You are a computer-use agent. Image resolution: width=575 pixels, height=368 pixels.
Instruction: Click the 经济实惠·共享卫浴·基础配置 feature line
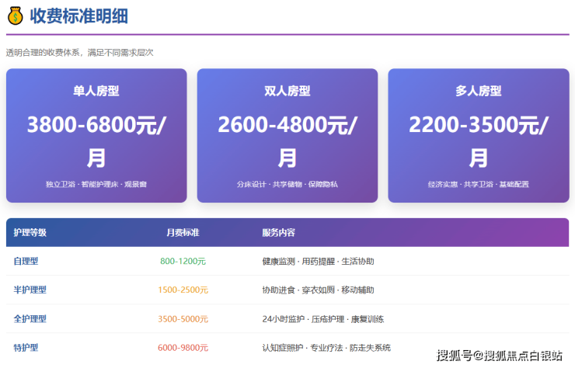(478, 185)
